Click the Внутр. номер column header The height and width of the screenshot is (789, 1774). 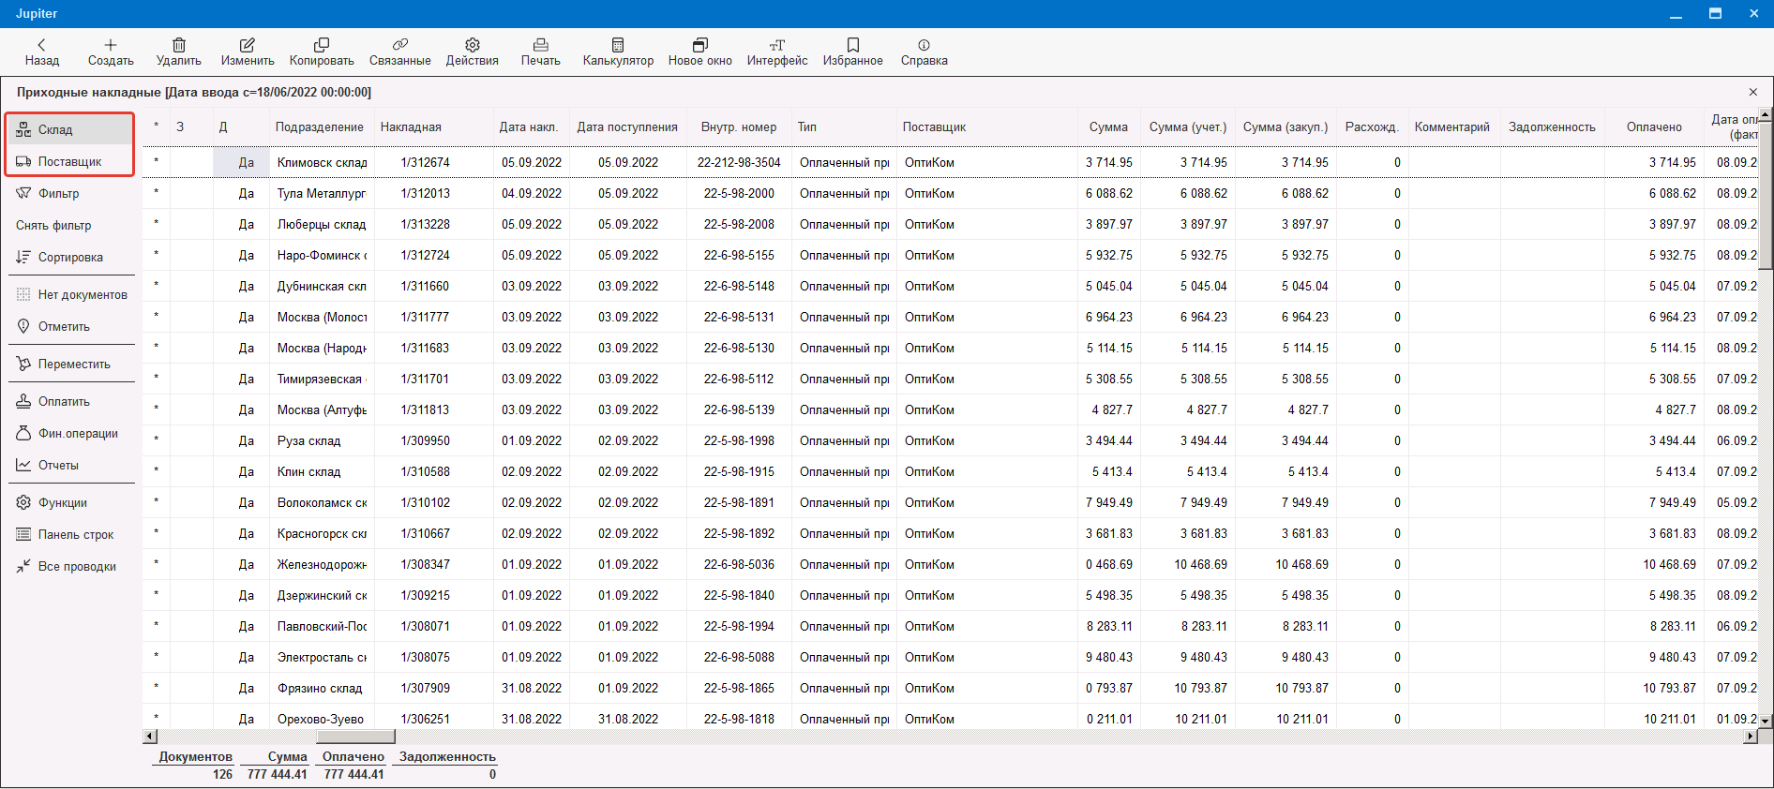coord(739,127)
